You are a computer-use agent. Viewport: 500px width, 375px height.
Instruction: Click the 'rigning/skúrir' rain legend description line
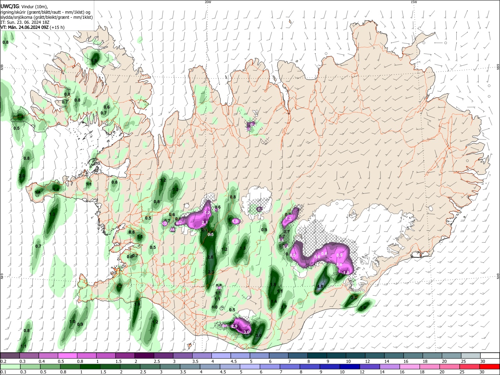coord(45,12)
